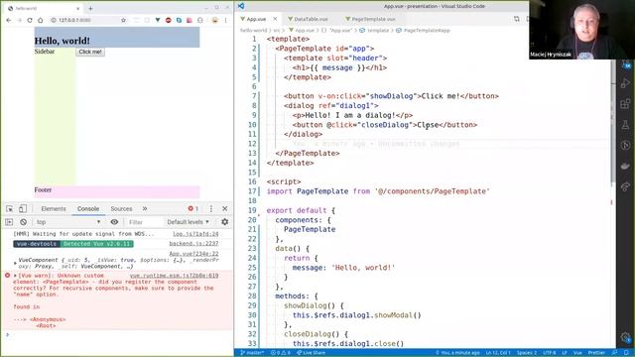Screen dimensions: 635x357
Task: Open the App.vue source link in console
Action: click(193, 254)
